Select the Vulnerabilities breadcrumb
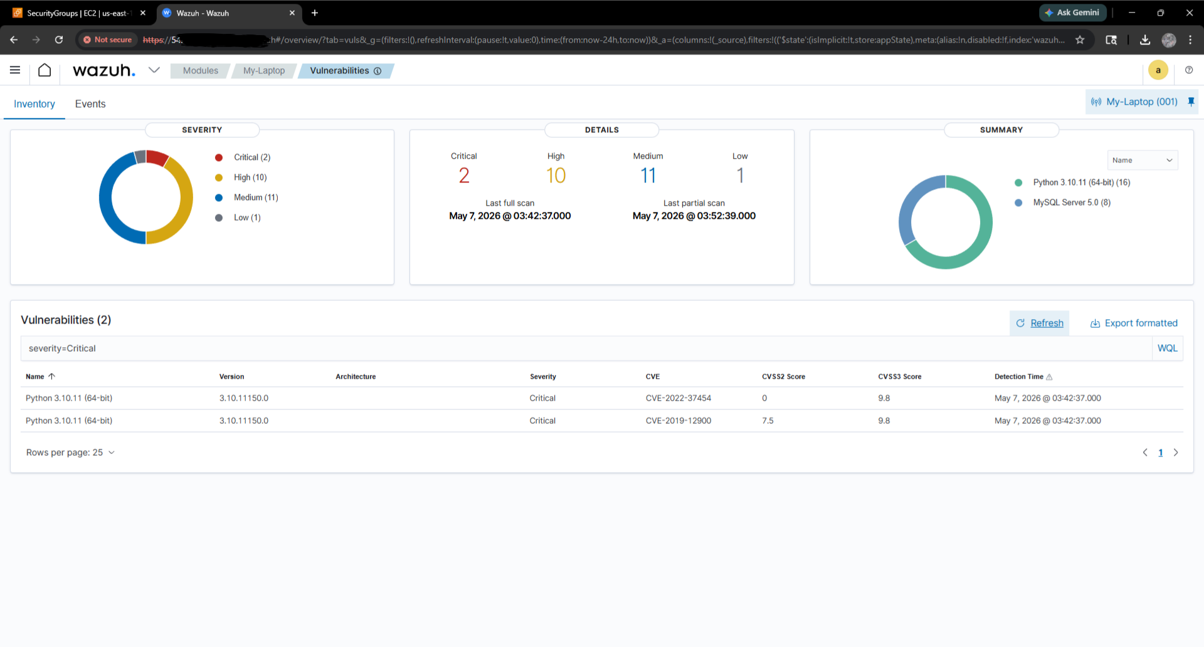1204x647 pixels. [x=339, y=71]
